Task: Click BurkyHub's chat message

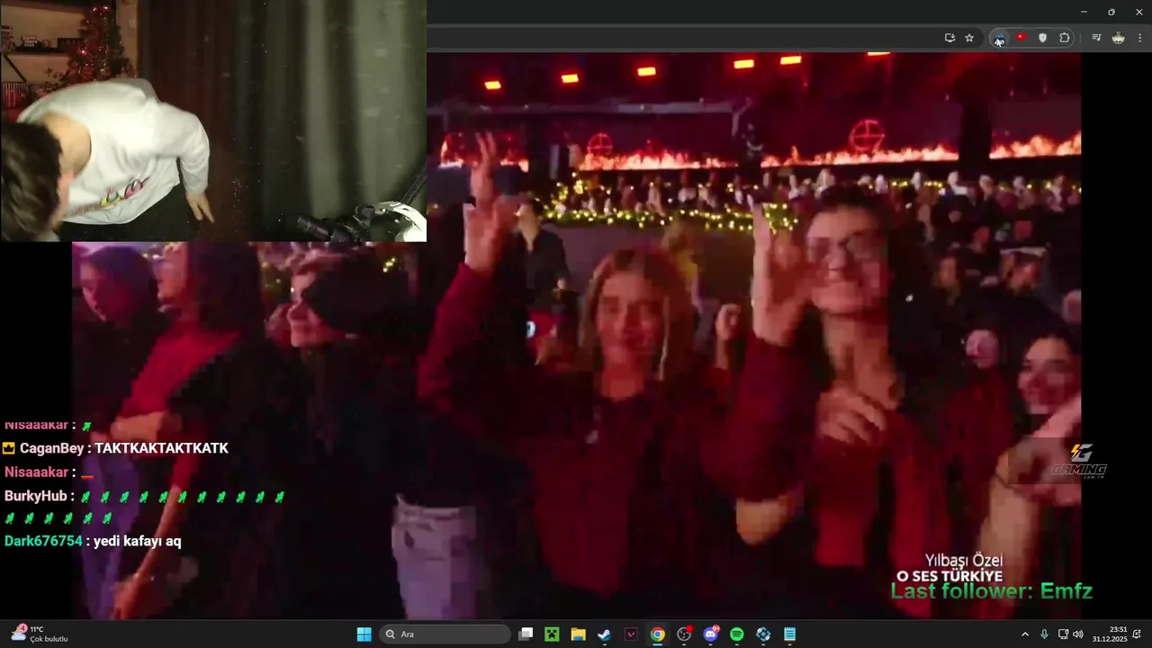Action: coord(145,507)
